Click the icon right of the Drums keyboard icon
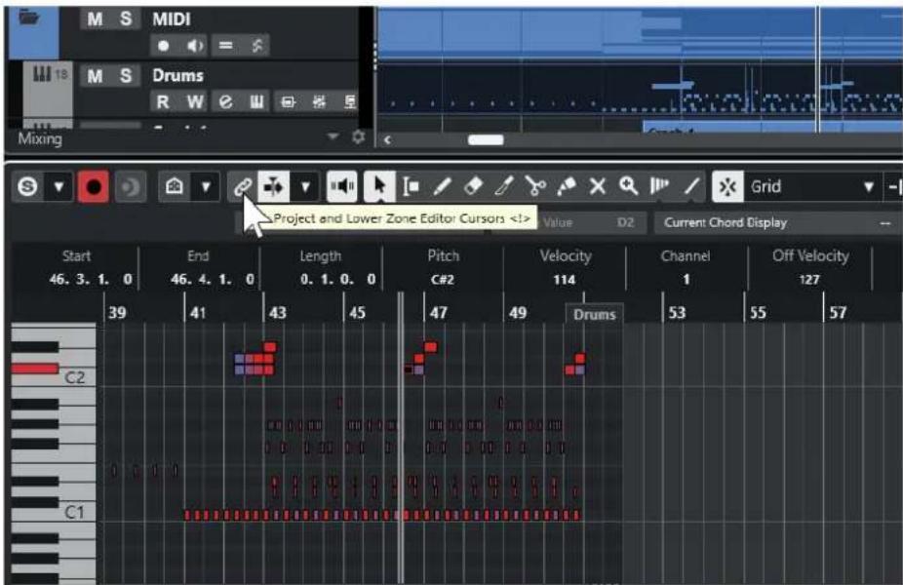Viewport: 903px width, 585px height. click(x=288, y=102)
